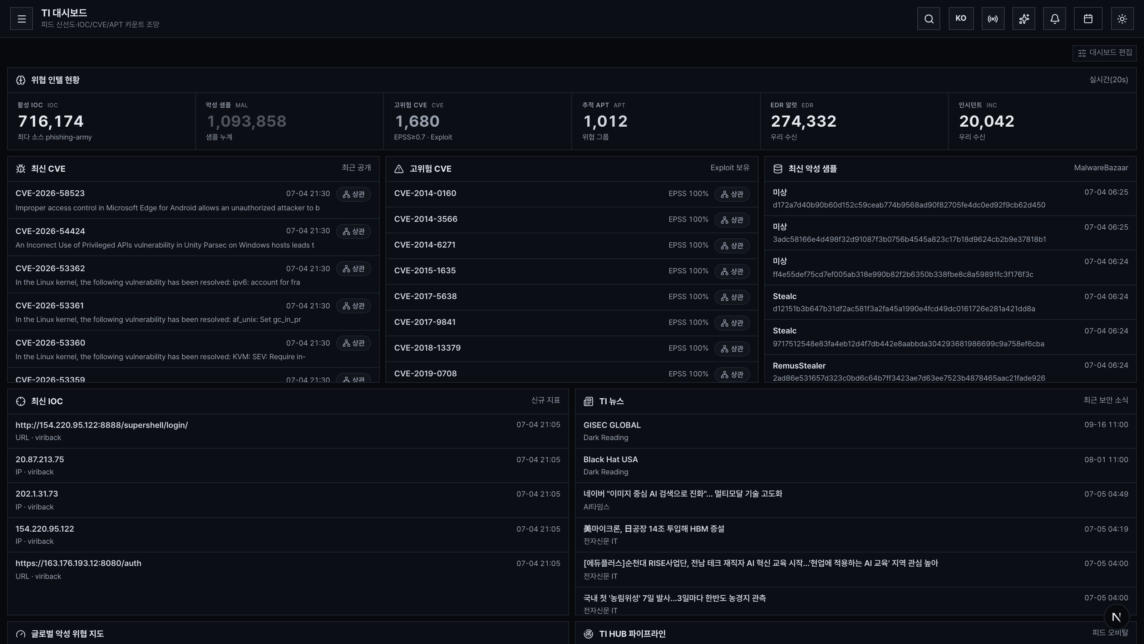Click the gauge icon beside 글로벌 악성 위협 지도

(20, 634)
